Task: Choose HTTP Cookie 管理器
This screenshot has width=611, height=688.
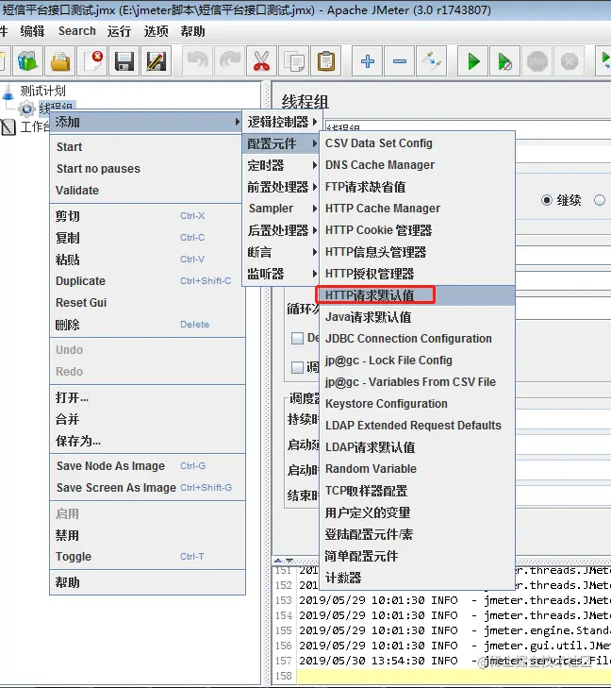Action: point(417,230)
